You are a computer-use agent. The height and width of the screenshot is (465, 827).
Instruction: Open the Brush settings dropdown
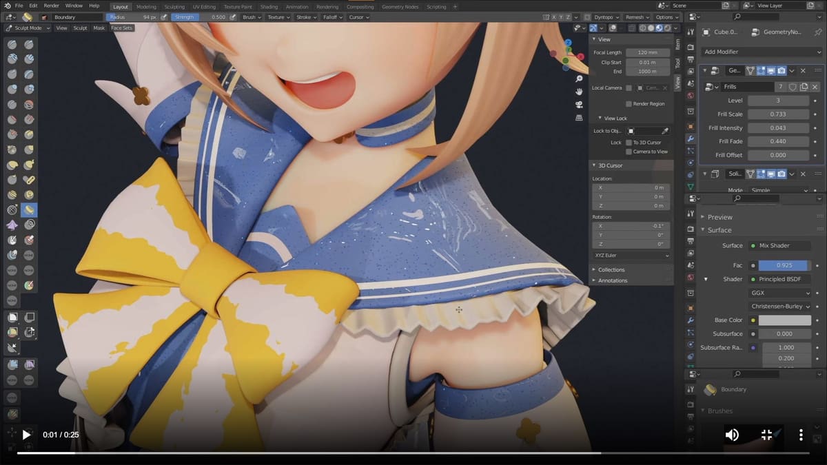tap(252, 17)
